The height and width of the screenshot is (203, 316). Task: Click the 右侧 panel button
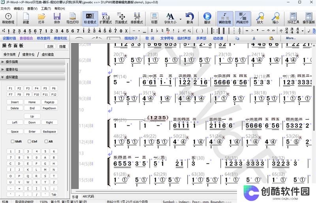[x=50, y=47]
